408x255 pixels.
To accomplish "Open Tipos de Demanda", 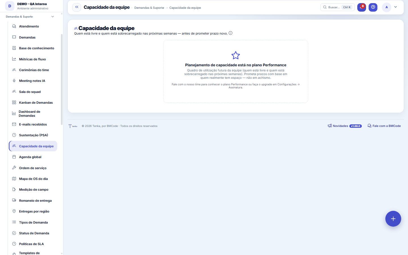I will [x=33, y=222].
